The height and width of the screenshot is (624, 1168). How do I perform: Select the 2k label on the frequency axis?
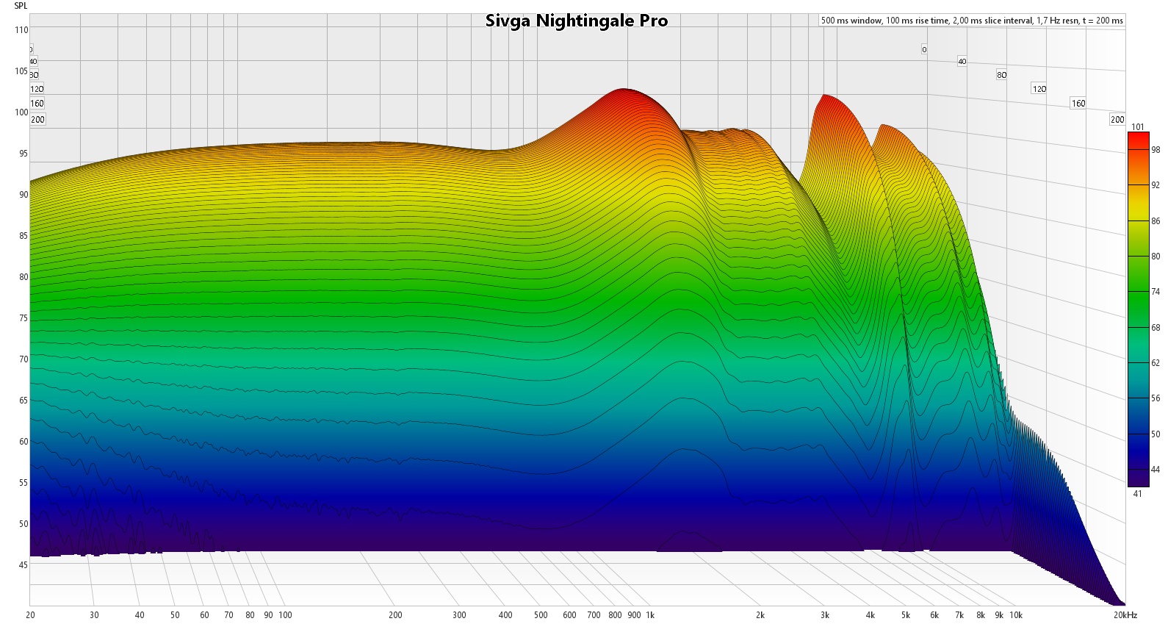(760, 615)
